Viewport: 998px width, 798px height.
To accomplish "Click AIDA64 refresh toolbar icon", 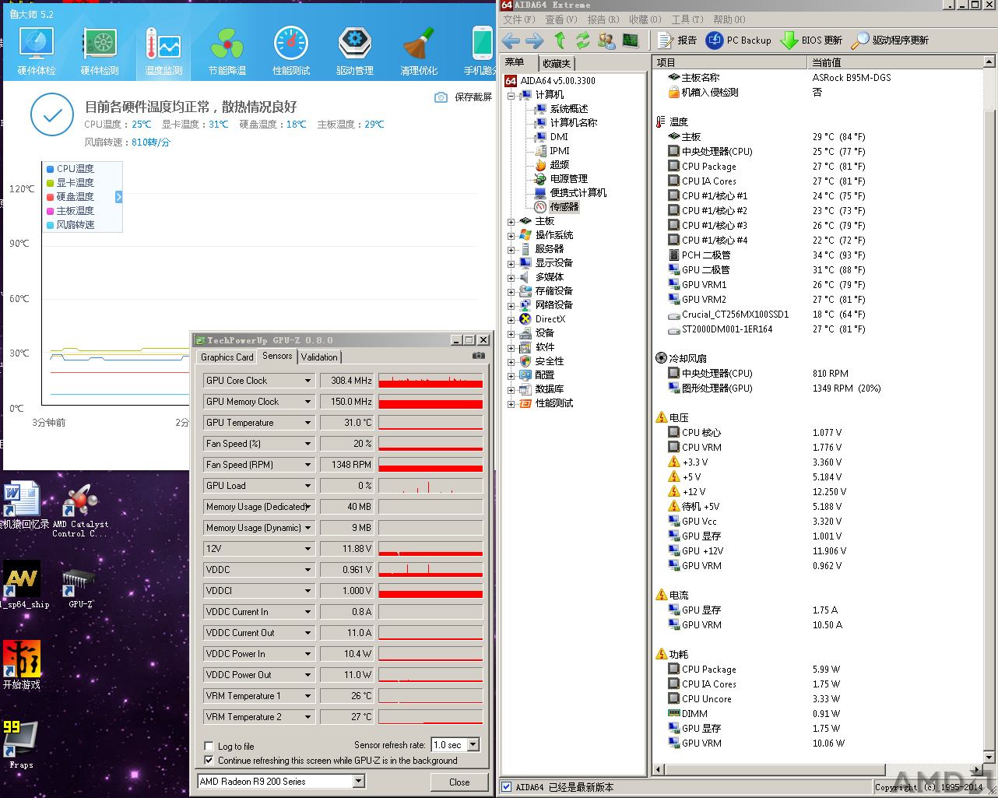I will click(583, 40).
